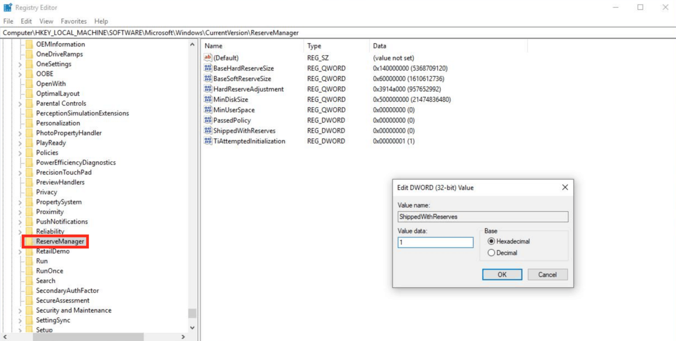Click the REG_SZ icon beside (Default)
Screen dimensions: 676x341
(208, 57)
